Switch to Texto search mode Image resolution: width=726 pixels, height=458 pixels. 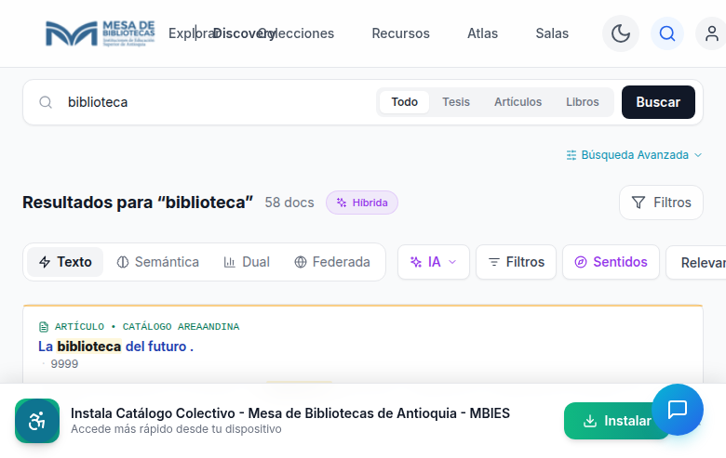click(x=65, y=262)
